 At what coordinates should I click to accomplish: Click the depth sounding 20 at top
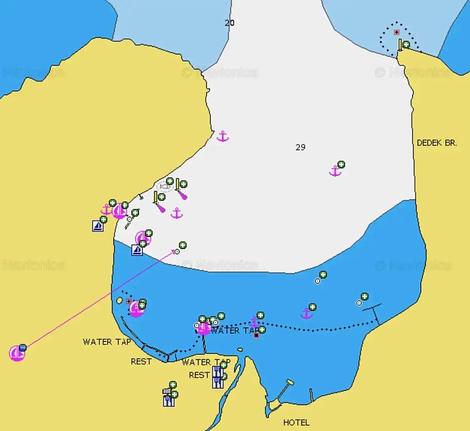click(229, 23)
